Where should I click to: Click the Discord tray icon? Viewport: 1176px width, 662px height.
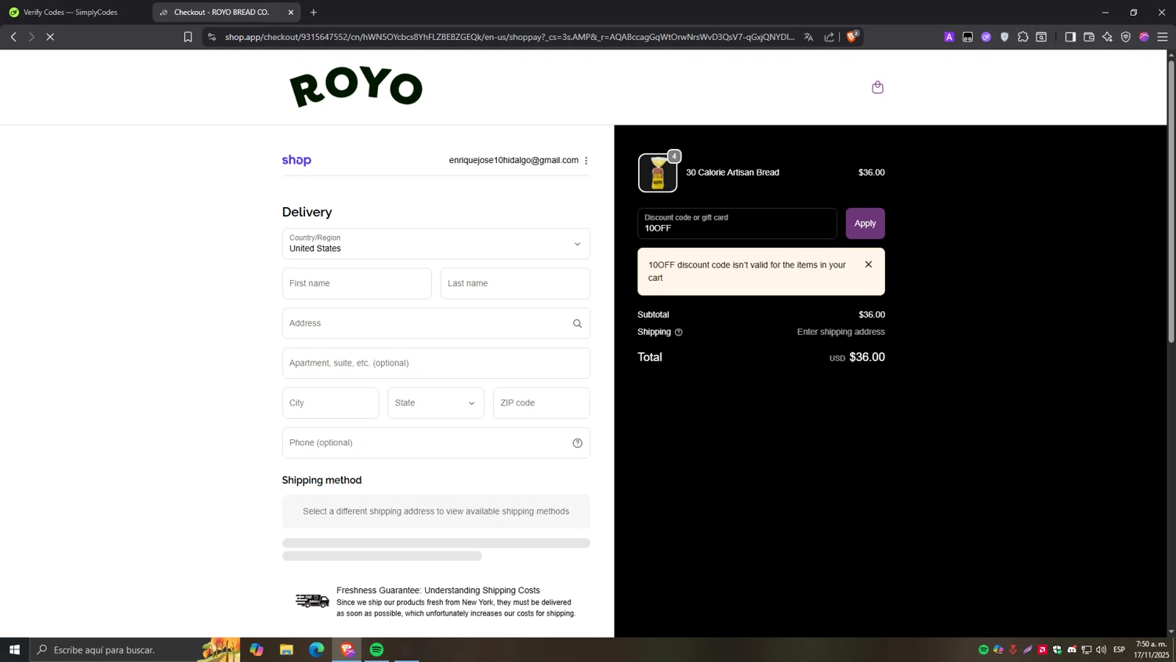1072,649
